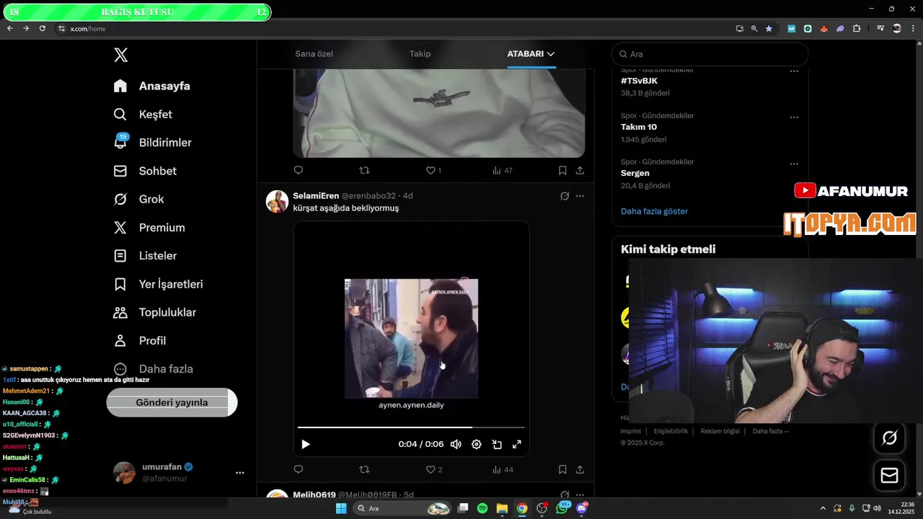Expand ATABARI tab dropdown chevron
The image size is (923, 519).
pyautogui.click(x=551, y=54)
